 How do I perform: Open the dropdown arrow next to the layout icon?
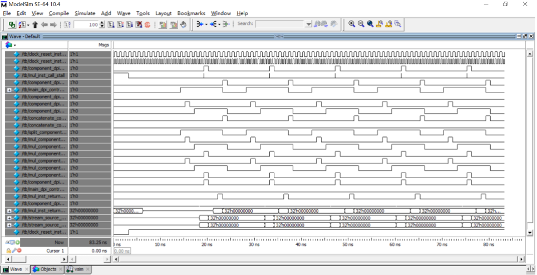pos(28,25)
